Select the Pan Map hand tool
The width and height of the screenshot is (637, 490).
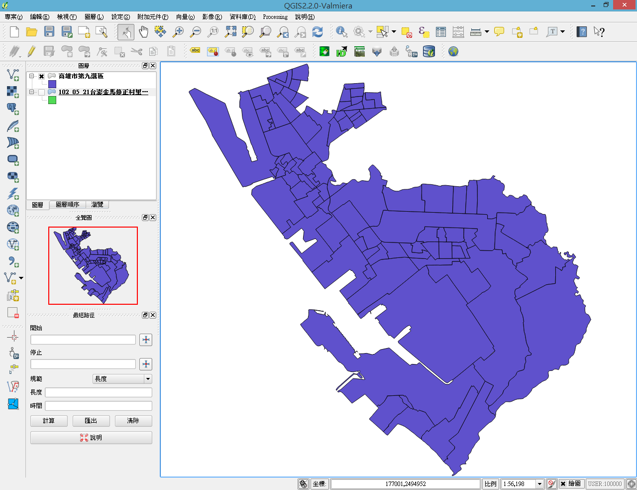(x=143, y=32)
